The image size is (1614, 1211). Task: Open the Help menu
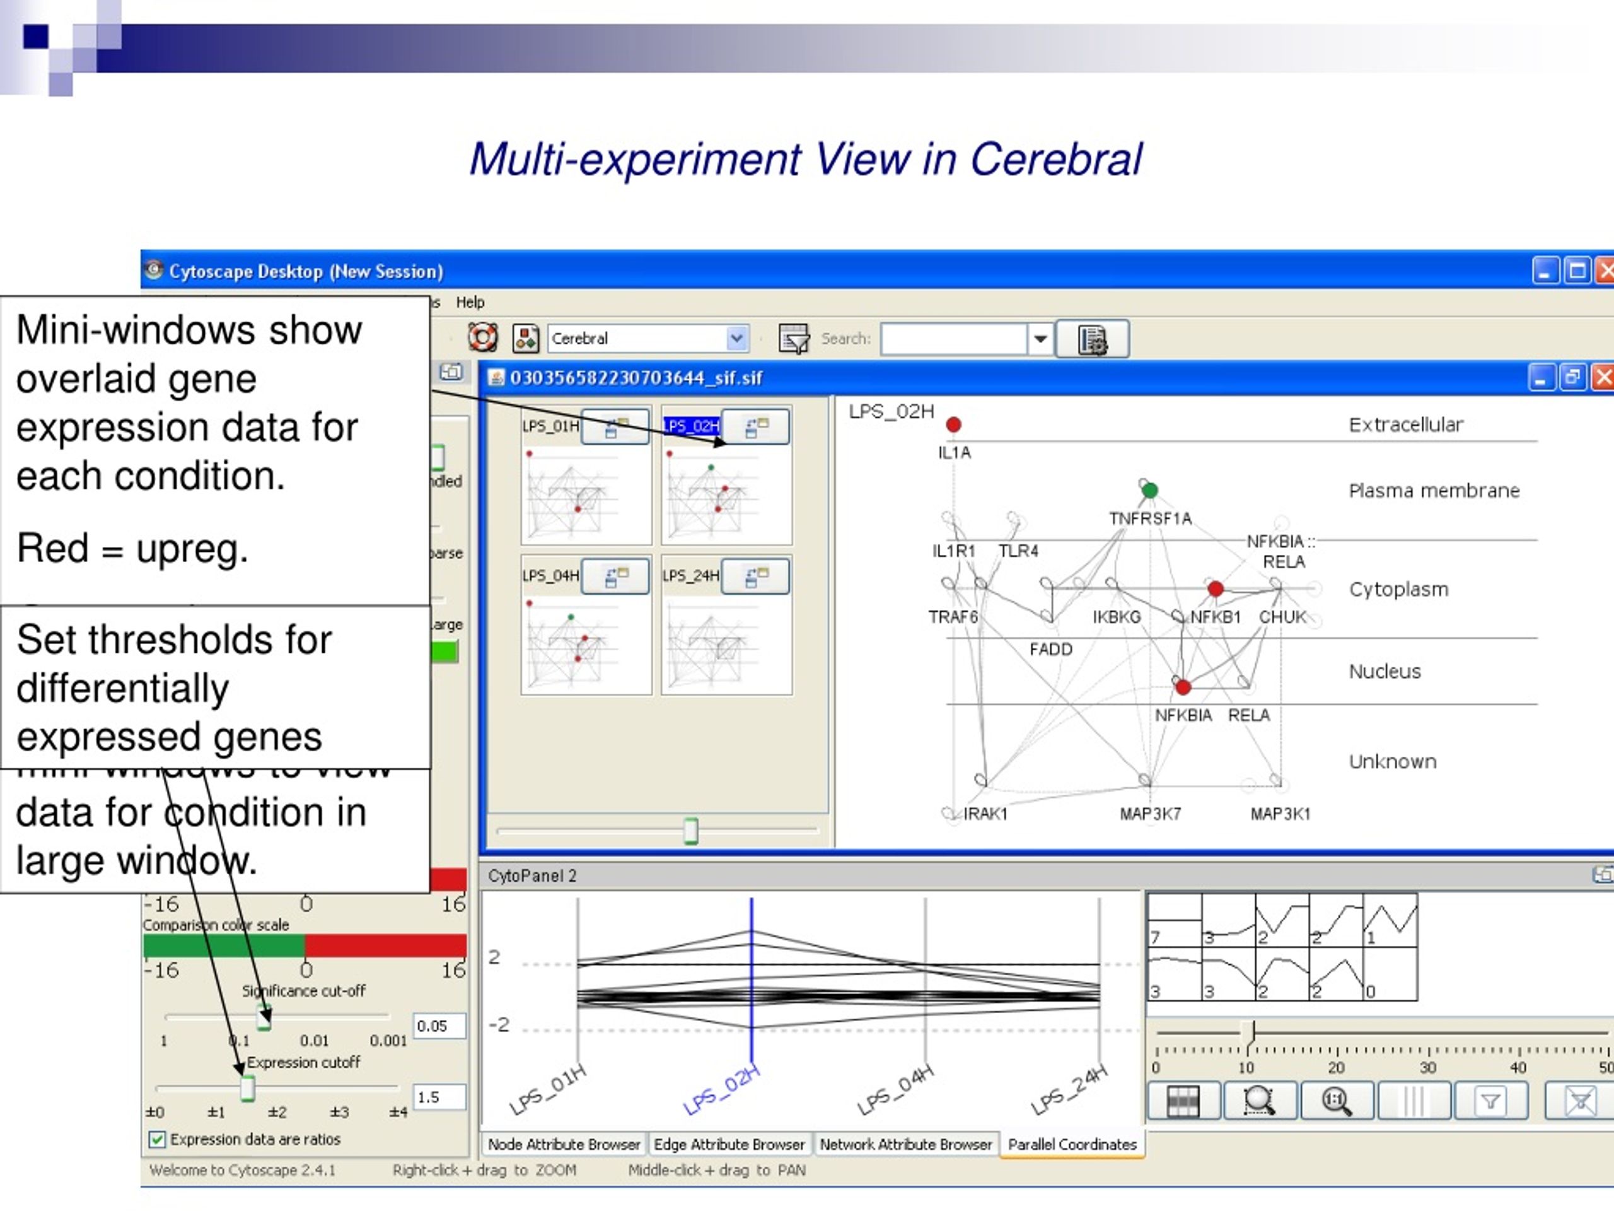[x=470, y=301]
